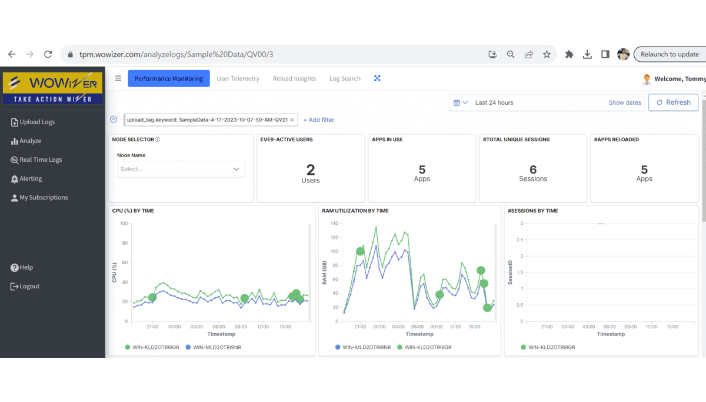The width and height of the screenshot is (706, 402).
Task: Toggle WIN-KLD2OTRI9GR series in CPU chart legend
Action: (x=151, y=347)
